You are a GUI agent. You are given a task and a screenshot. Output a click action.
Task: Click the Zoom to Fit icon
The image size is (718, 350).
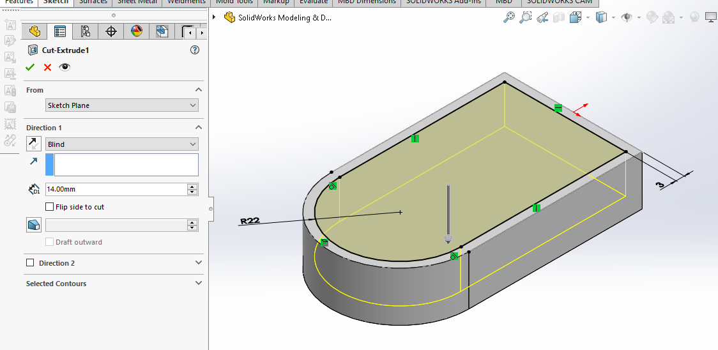click(509, 18)
